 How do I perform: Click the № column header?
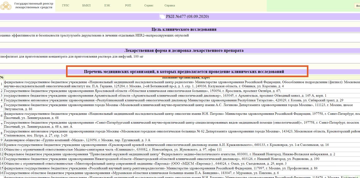coord(2,77)
